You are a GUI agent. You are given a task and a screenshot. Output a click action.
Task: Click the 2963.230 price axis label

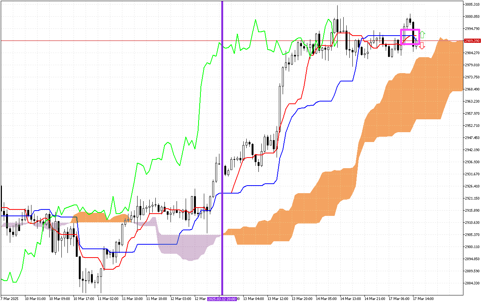pyautogui.click(x=472, y=102)
